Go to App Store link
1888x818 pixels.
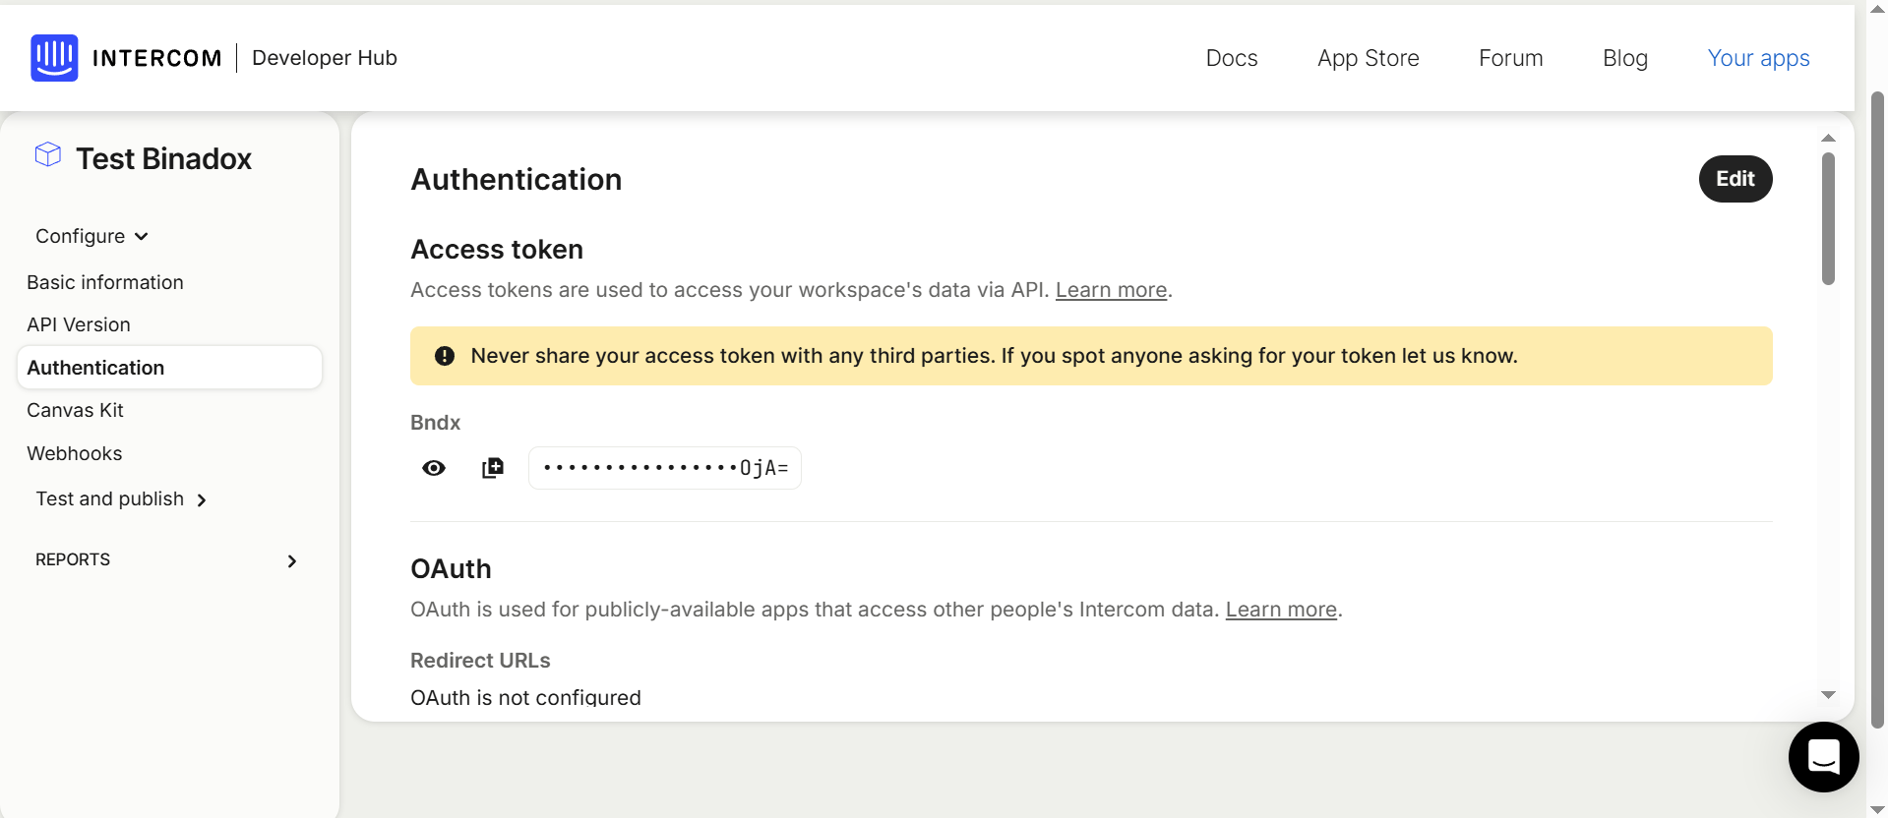pyautogui.click(x=1369, y=58)
